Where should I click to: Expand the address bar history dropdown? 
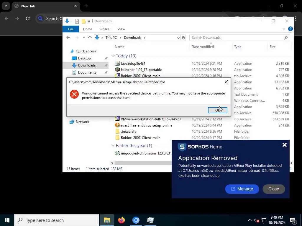[178, 38]
